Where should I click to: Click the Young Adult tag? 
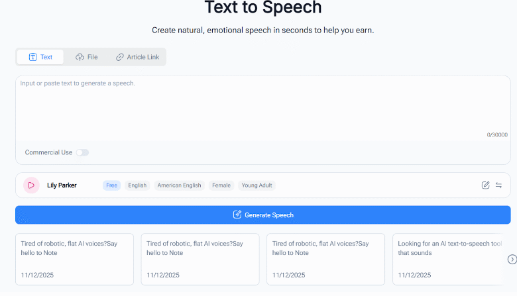click(257, 185)
